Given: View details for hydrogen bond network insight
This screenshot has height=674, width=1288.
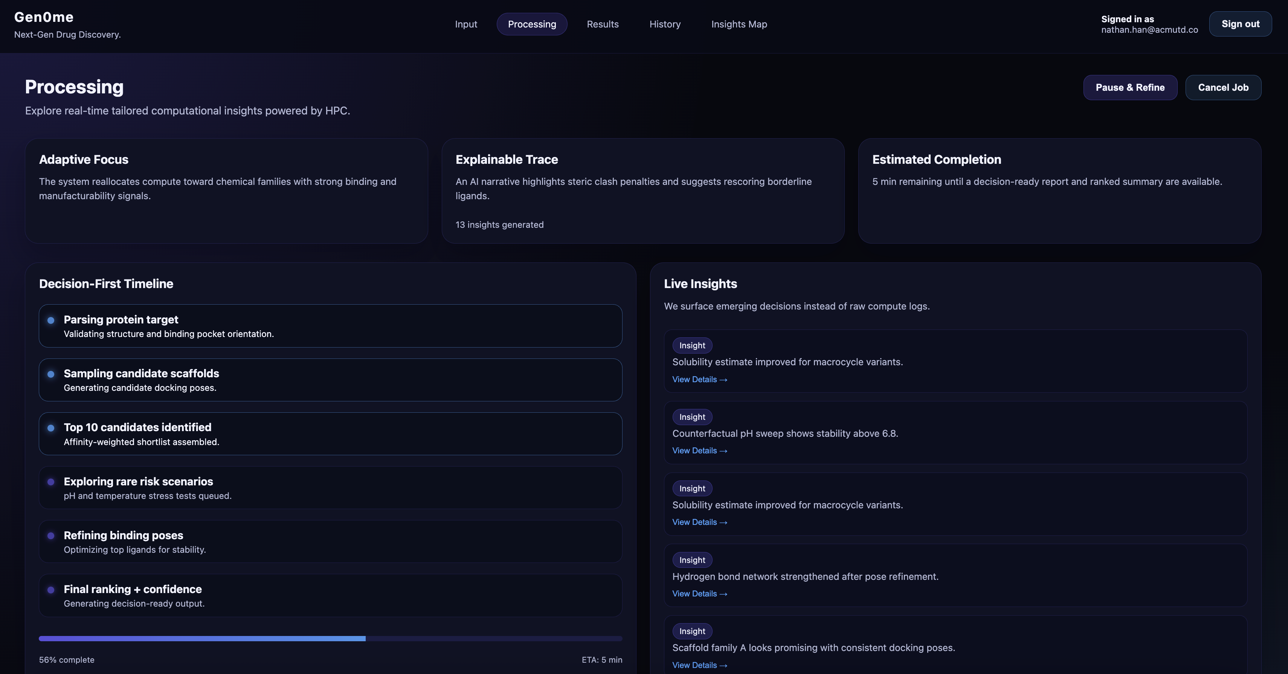Looking at the screenshot, I should [x=699, y=593].
